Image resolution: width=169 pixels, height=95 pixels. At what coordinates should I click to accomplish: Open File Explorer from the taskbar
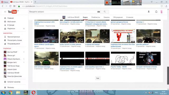tap(18, 93)
